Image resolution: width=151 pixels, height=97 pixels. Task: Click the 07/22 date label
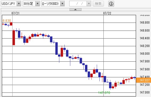click(x=107, y=13)
